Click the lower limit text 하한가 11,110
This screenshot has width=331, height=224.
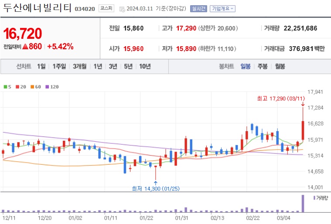point(217,49)
